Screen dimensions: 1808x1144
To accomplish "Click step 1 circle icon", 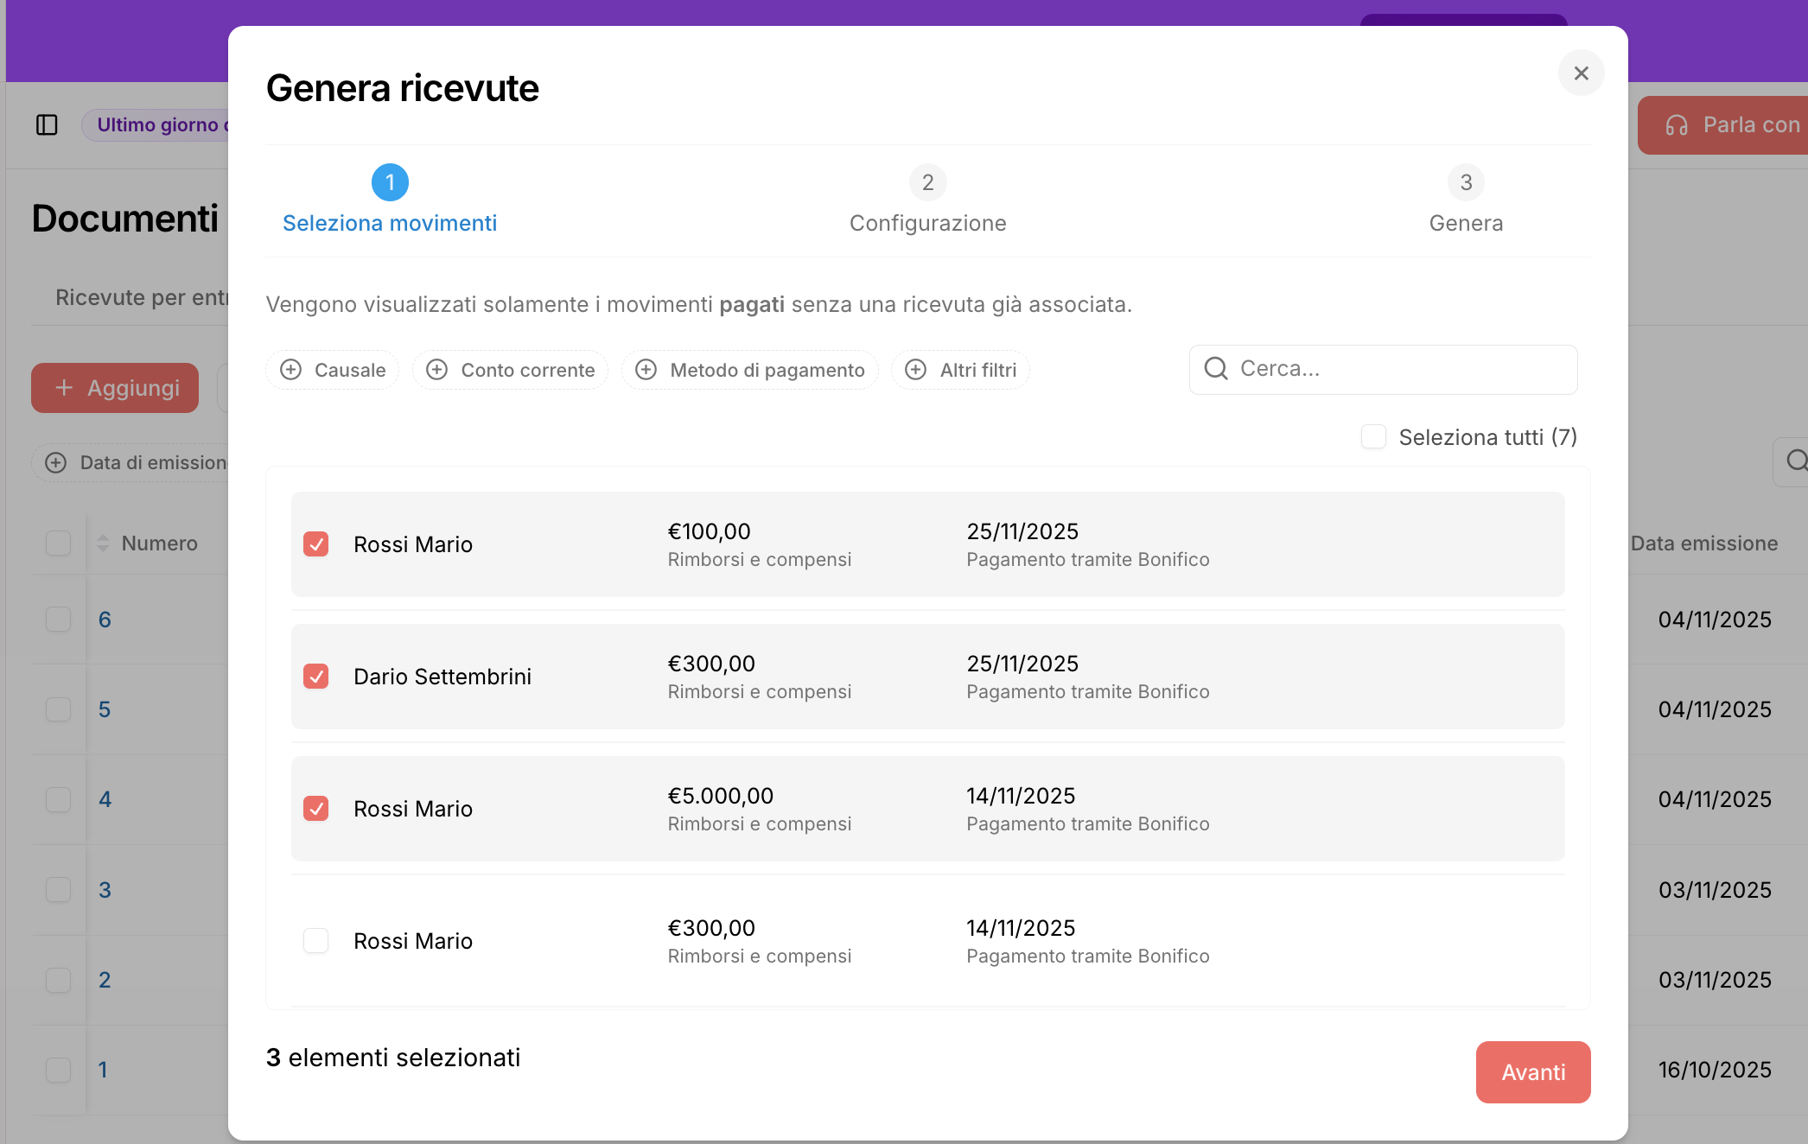I will point(390,182).
